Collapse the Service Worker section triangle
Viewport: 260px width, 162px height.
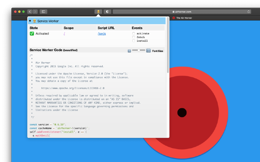click(30, 21)
